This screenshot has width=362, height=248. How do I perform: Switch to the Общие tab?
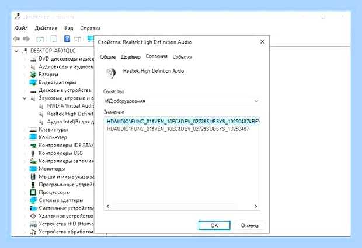click(108, 57)
